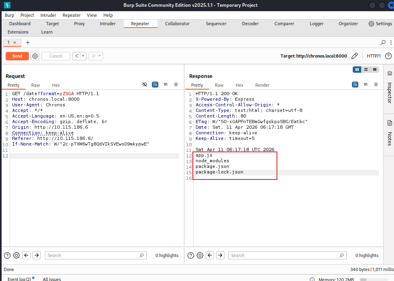The width and height of the screenshot is (394, 281).
Task: Open the Project menu
Action: 27,15
